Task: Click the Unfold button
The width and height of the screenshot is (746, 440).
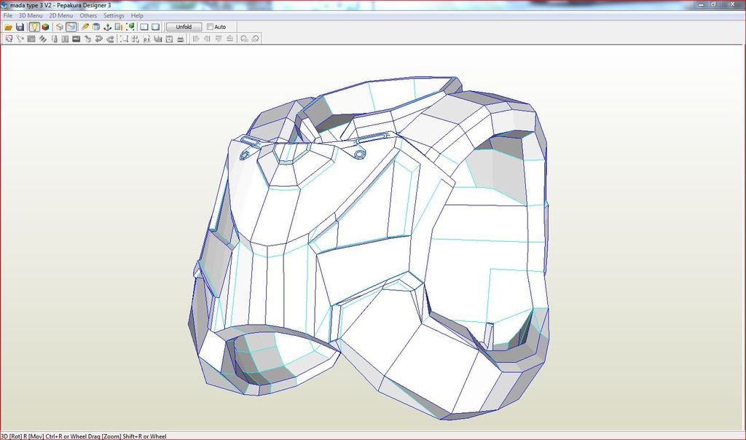Action: point(183,27)
